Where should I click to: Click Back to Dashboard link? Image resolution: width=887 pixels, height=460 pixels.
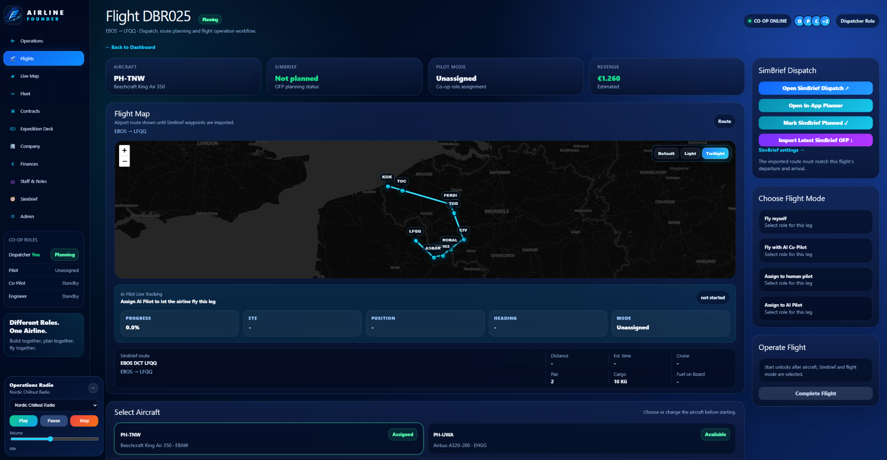click(130, 47)
